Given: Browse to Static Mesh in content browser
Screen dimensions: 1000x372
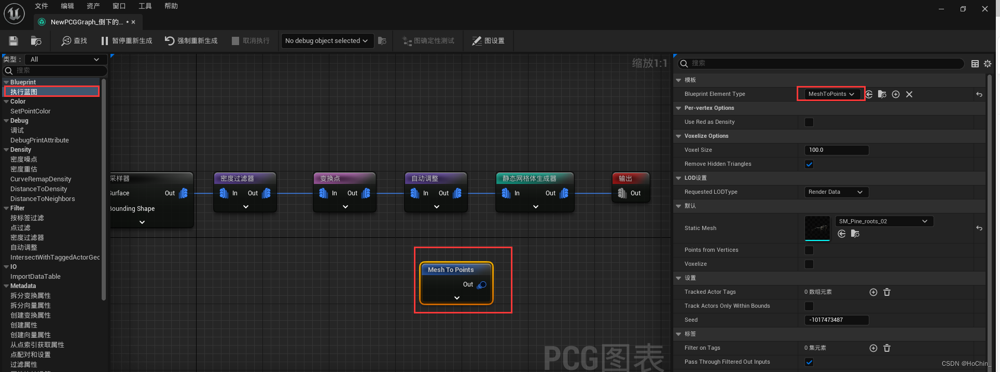Looking at the screenshot, I should 855,234.
